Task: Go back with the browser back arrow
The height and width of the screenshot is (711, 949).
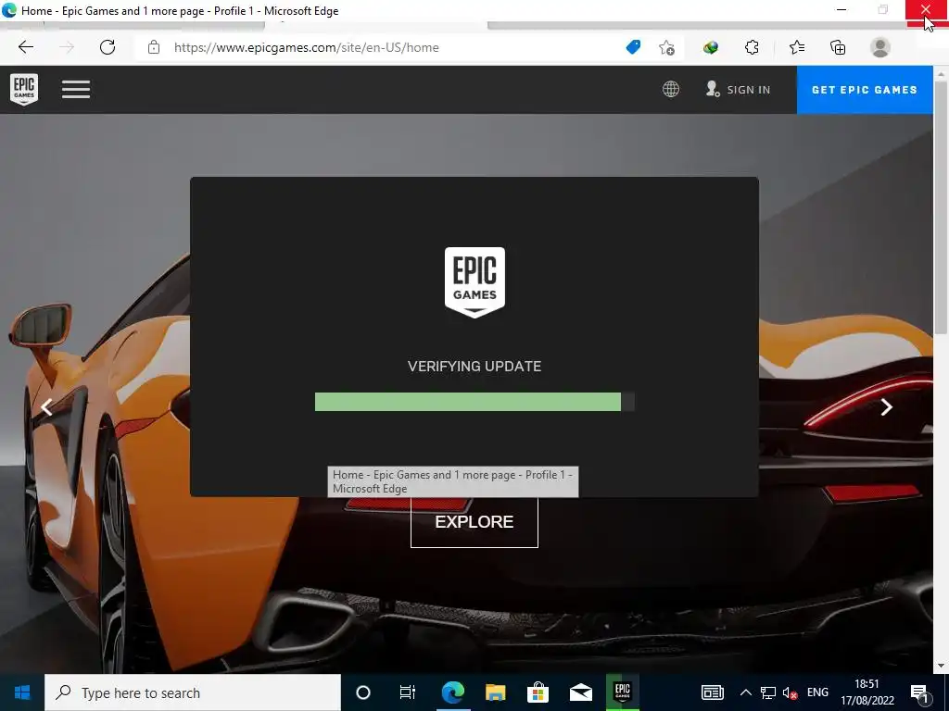Action: [x=25, y=47]
